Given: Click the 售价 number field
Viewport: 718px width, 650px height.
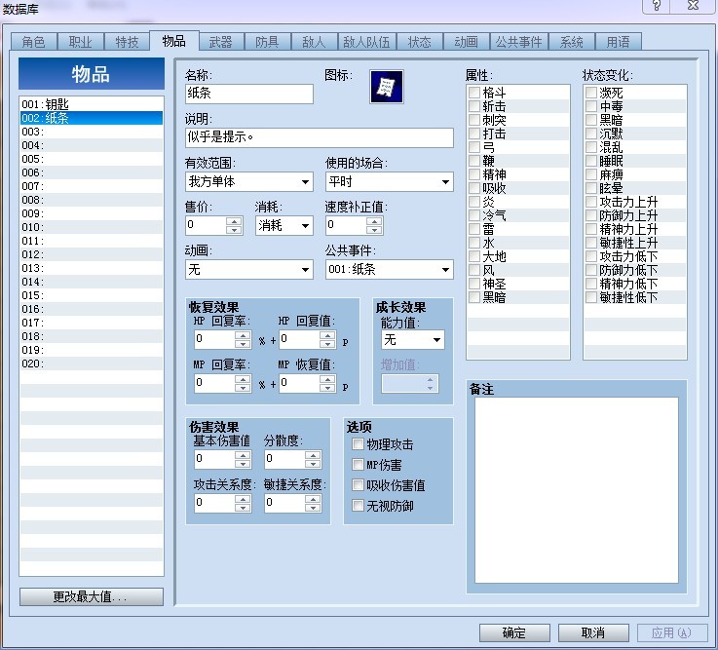Looking at the screenshot, I should click(x=207, y=225).
